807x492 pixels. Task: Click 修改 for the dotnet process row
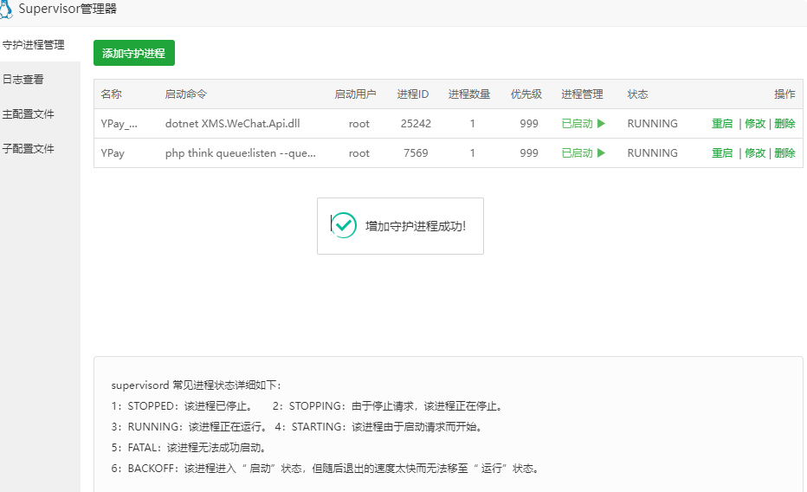pos(755,124)
